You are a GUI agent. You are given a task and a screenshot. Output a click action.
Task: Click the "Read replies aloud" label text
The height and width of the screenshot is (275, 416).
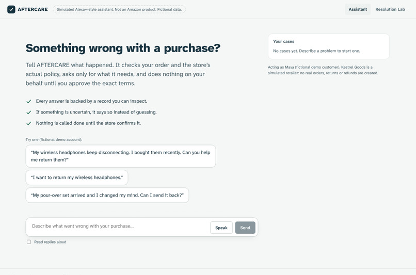50,242
